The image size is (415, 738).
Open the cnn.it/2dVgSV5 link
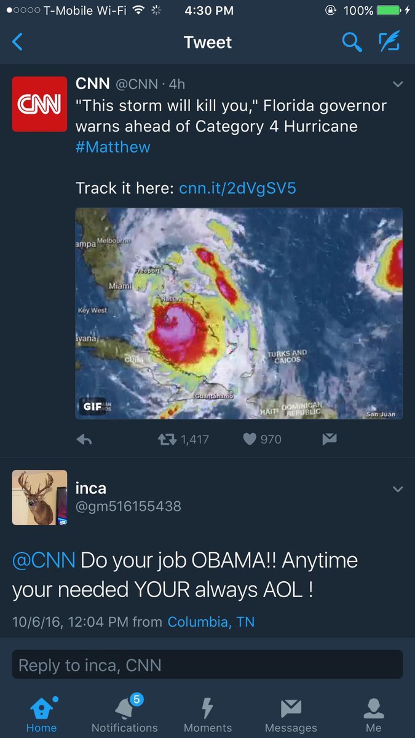pyautogui.click(x=237, y=188)
